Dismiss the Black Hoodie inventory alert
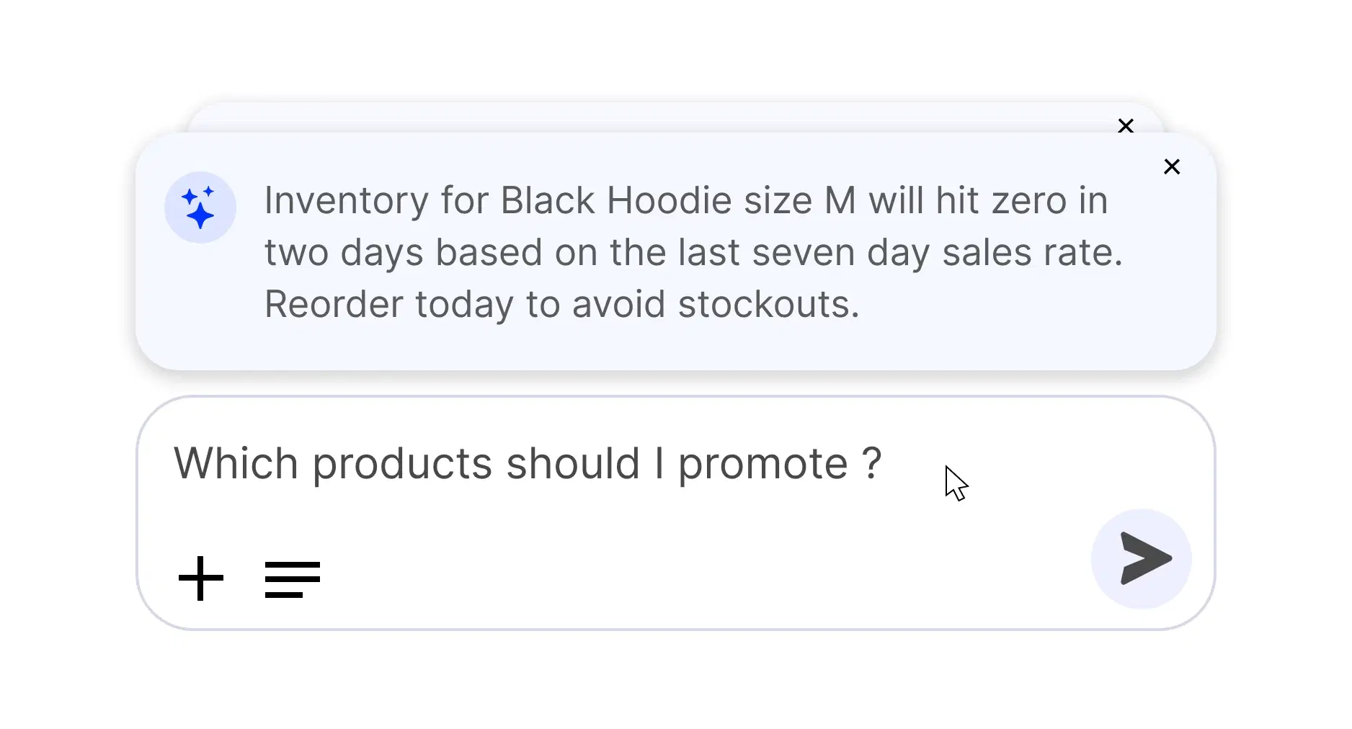 (1172, 167)
